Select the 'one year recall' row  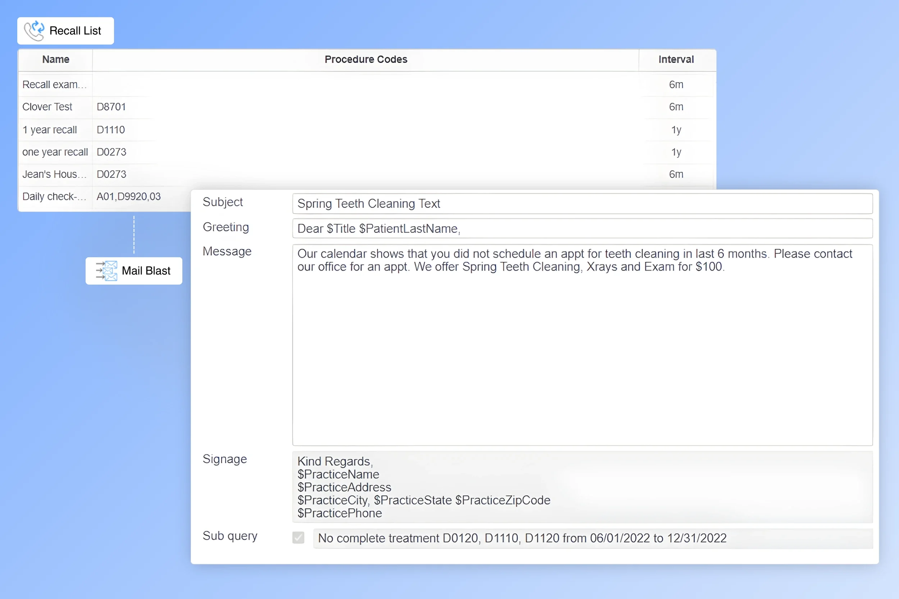55,152
